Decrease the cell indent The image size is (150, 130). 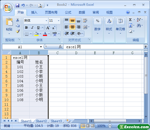(x=67, y=34)
